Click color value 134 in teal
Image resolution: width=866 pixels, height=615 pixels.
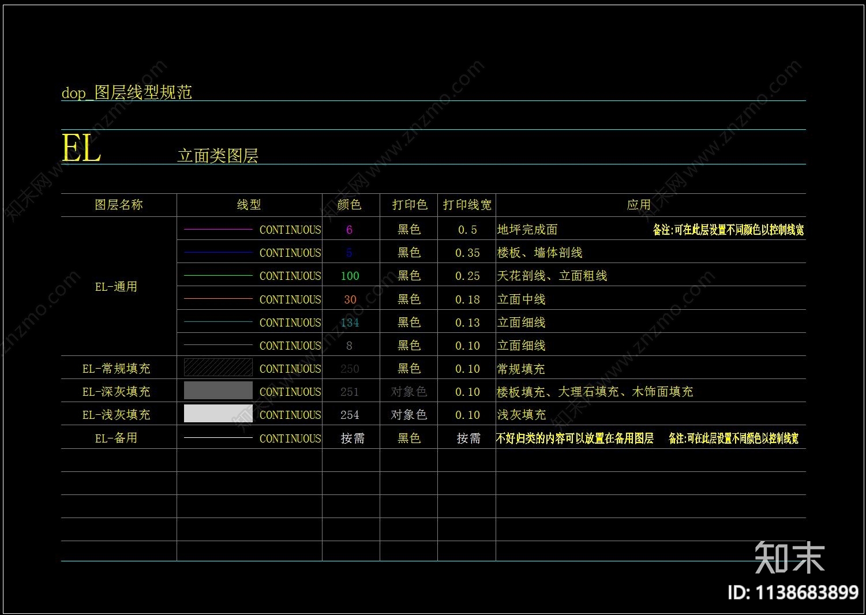350,323
